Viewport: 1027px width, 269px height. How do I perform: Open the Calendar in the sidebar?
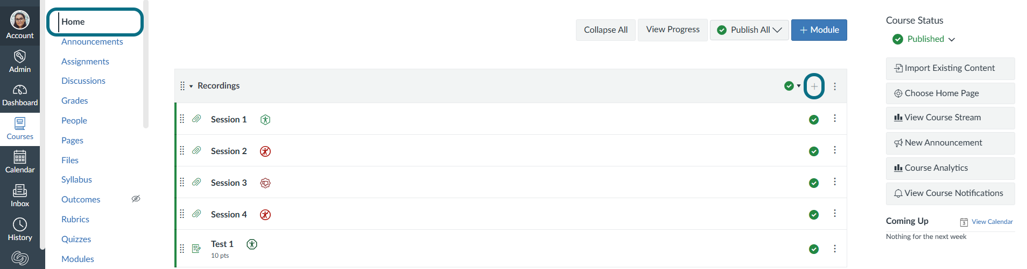pyautogui.click(x=20, y=162)
